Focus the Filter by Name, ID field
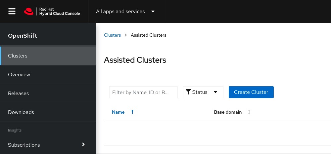331x154 pixels. click(x=143, y=92)
